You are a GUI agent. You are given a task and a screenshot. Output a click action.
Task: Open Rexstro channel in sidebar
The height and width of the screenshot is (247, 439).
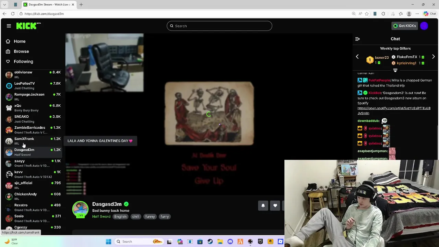[x=33, y=207]
